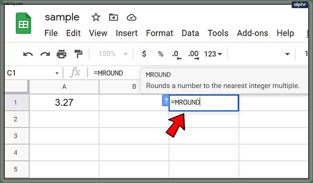Click the undo arrow

(x=28, y=54)
